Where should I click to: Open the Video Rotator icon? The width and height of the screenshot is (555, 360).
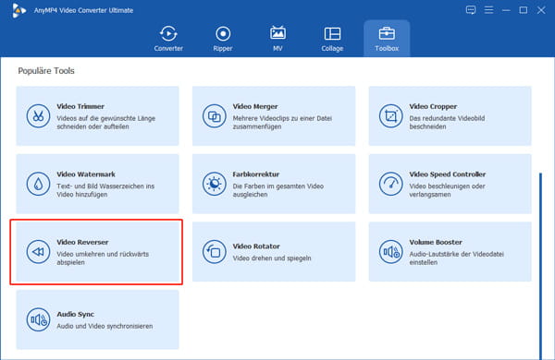pos(215,252)
